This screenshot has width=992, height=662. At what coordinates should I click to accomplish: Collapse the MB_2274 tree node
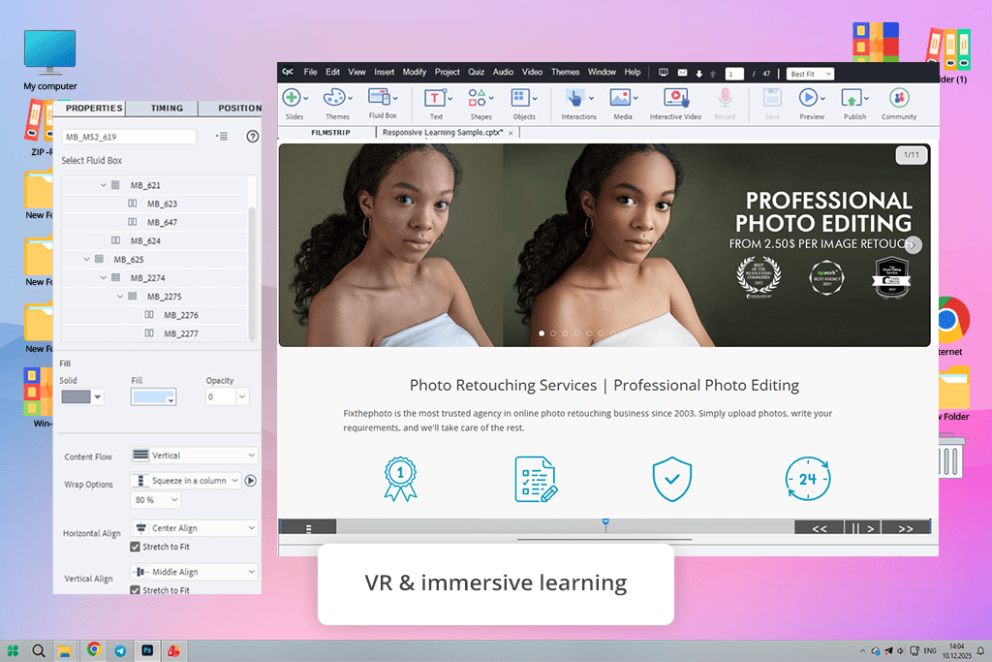click(x=103, y=278)
